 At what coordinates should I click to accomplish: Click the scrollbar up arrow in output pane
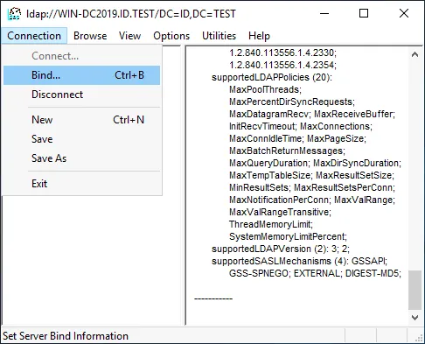tap(415, 54)
